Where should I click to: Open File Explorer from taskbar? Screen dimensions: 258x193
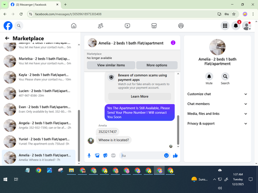(x=71, y=170)
